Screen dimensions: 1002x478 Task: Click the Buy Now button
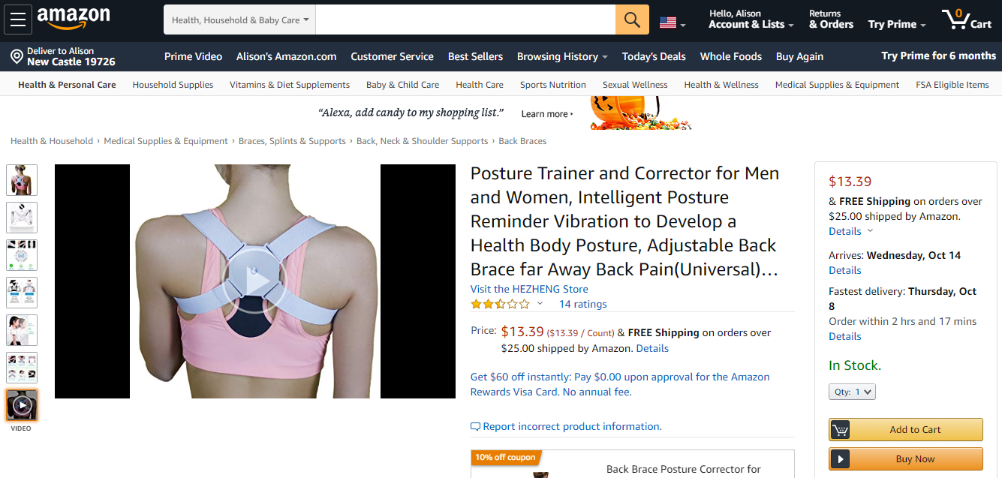(x=906, y=459)
